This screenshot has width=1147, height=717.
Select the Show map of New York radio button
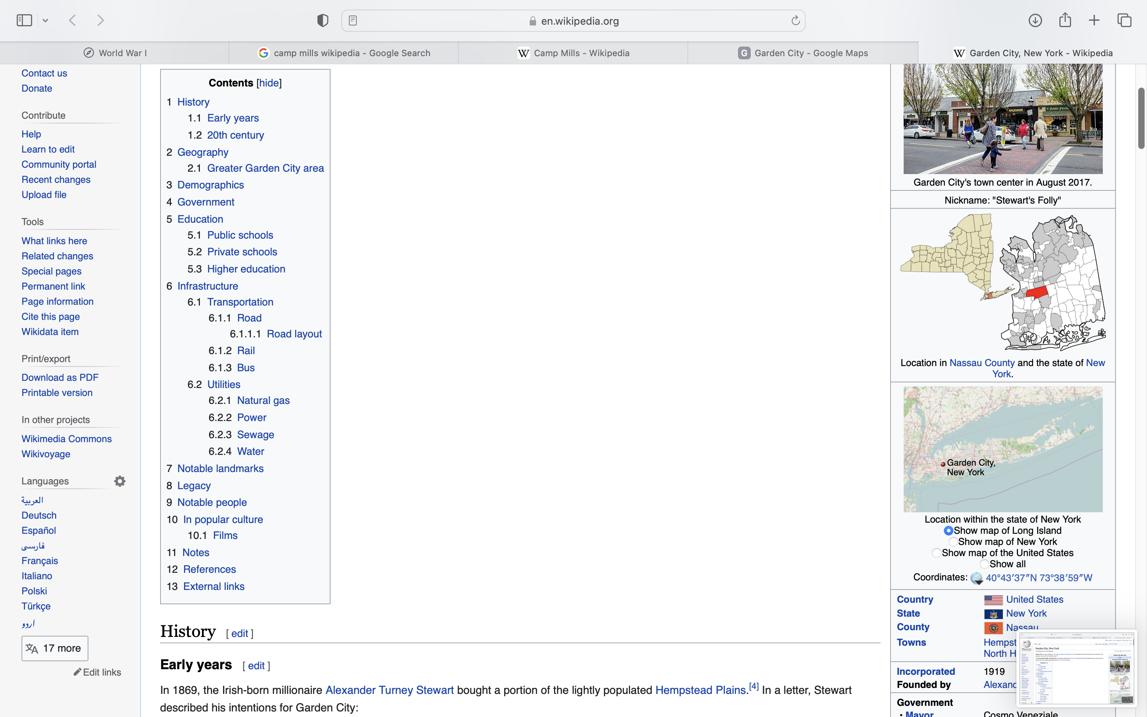pos(953,542)
